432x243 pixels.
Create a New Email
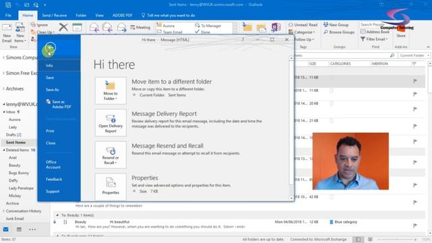click(x=7, y=33)
